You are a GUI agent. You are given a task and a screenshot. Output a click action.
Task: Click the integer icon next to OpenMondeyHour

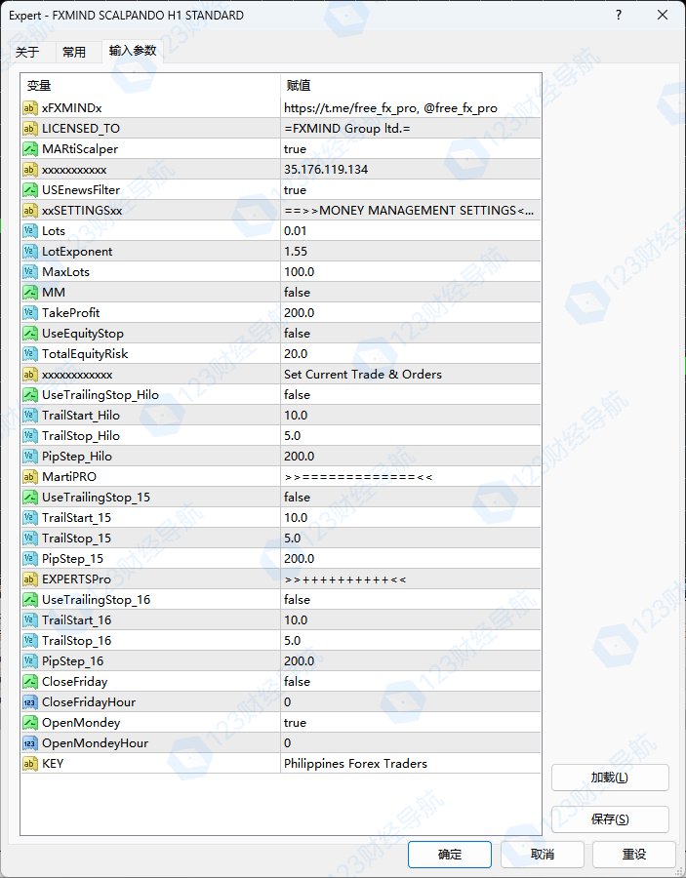point(30,743)
